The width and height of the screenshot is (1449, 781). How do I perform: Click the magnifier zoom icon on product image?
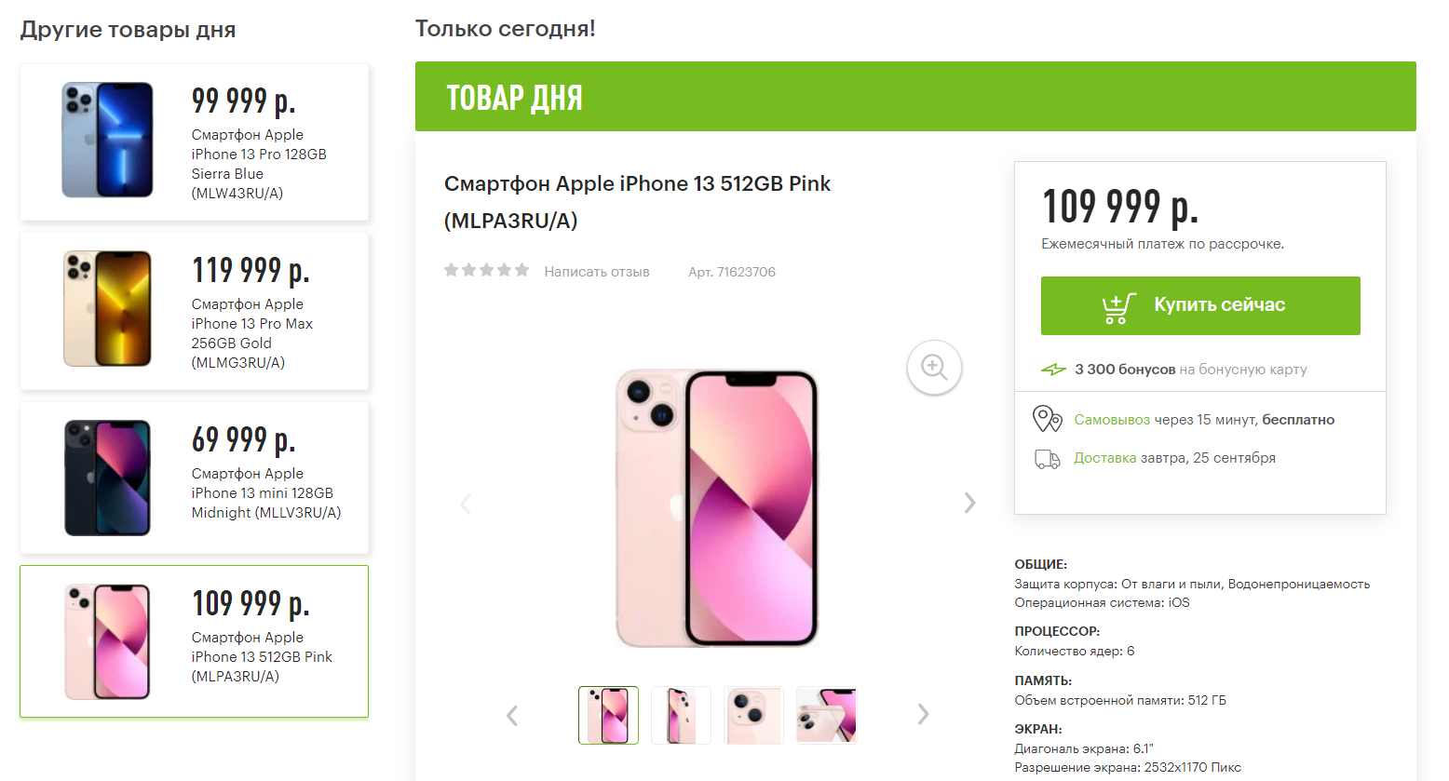(x=934, y=368)
